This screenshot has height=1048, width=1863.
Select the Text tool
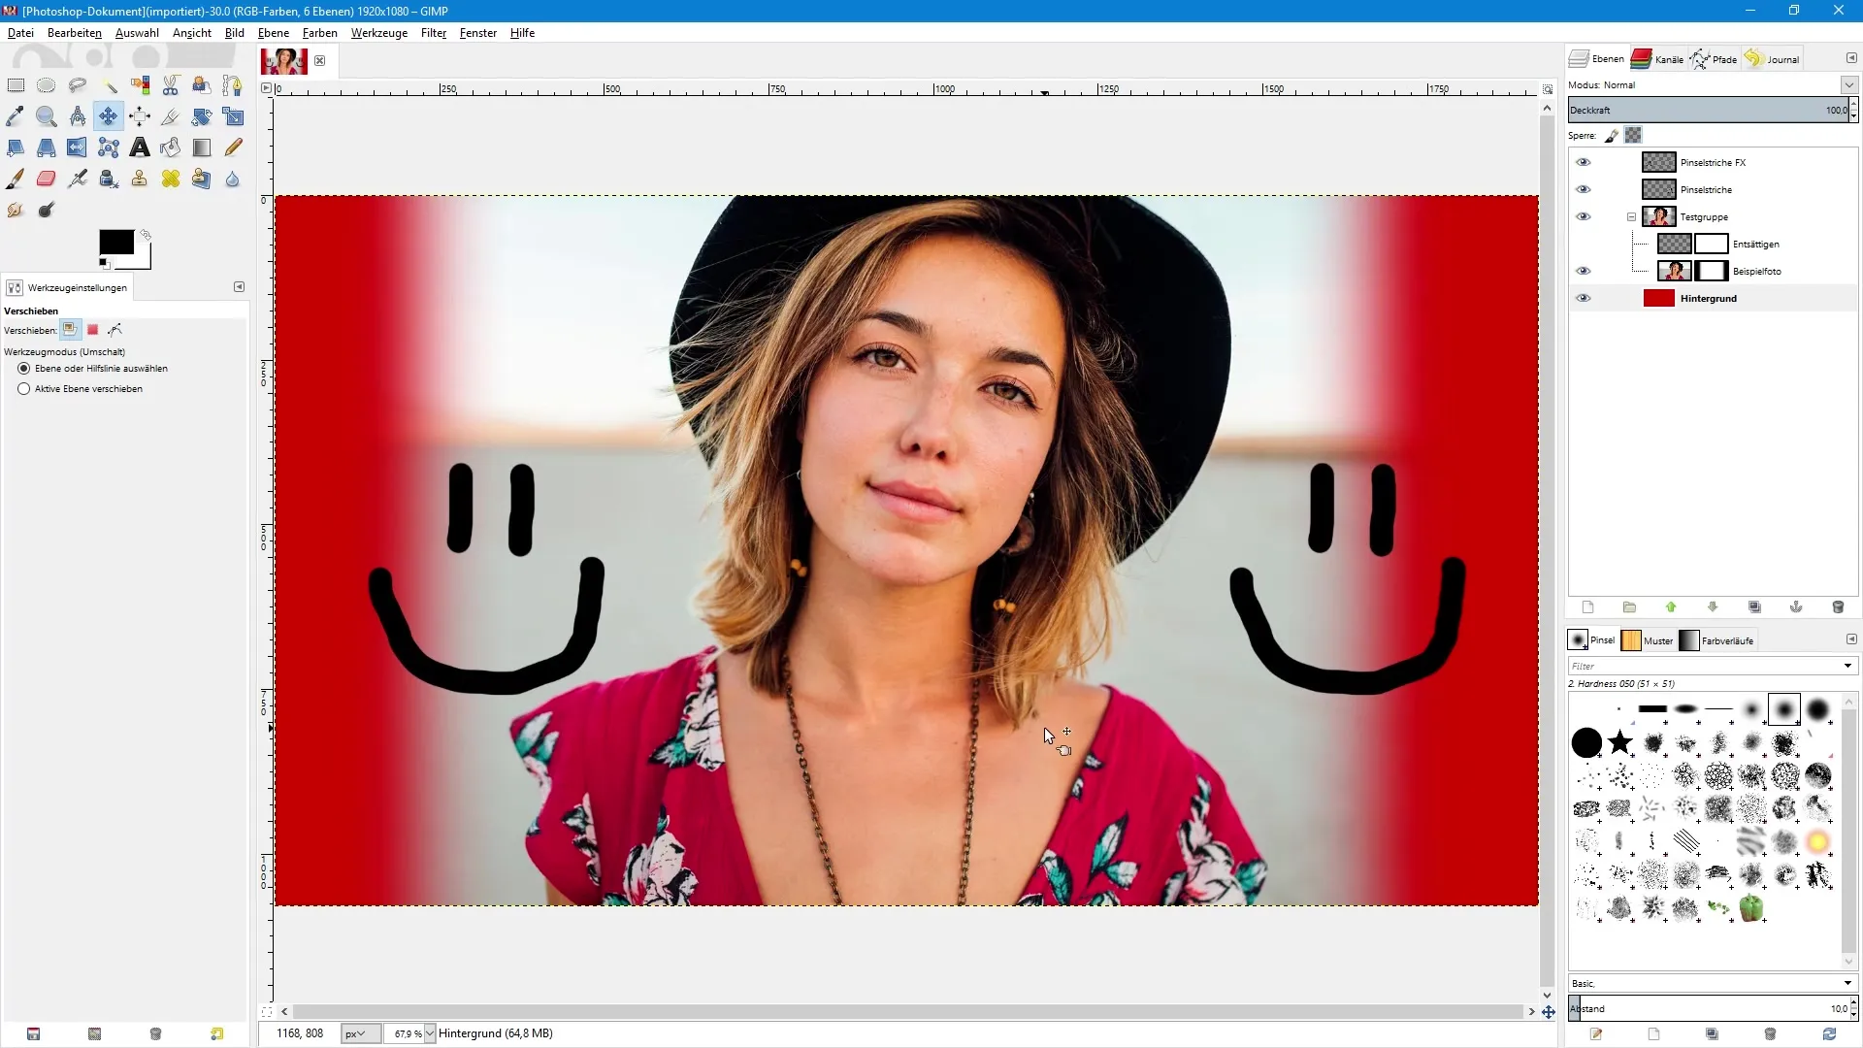click(140, 147)
